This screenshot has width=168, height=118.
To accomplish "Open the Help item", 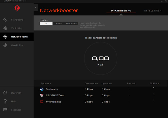I will (13, 101).
